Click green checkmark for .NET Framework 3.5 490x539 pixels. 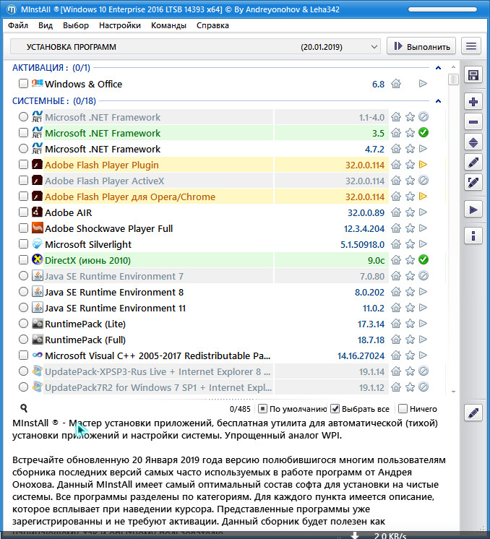coord(424,133)
